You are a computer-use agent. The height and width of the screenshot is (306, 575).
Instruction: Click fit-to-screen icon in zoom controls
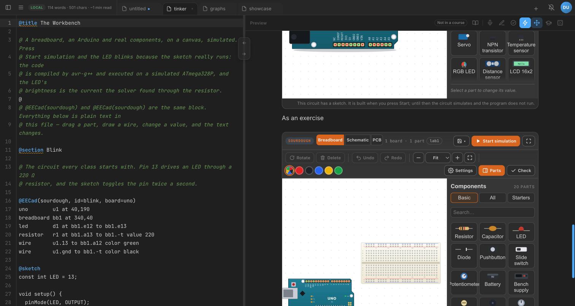coord(470,158)
